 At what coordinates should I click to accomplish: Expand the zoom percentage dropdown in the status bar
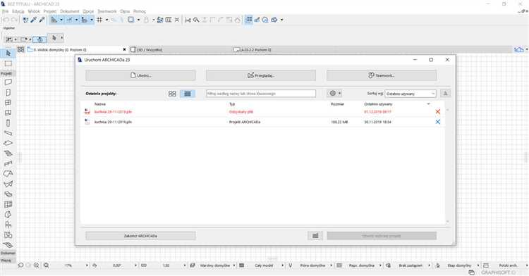[x=87, y=265]
